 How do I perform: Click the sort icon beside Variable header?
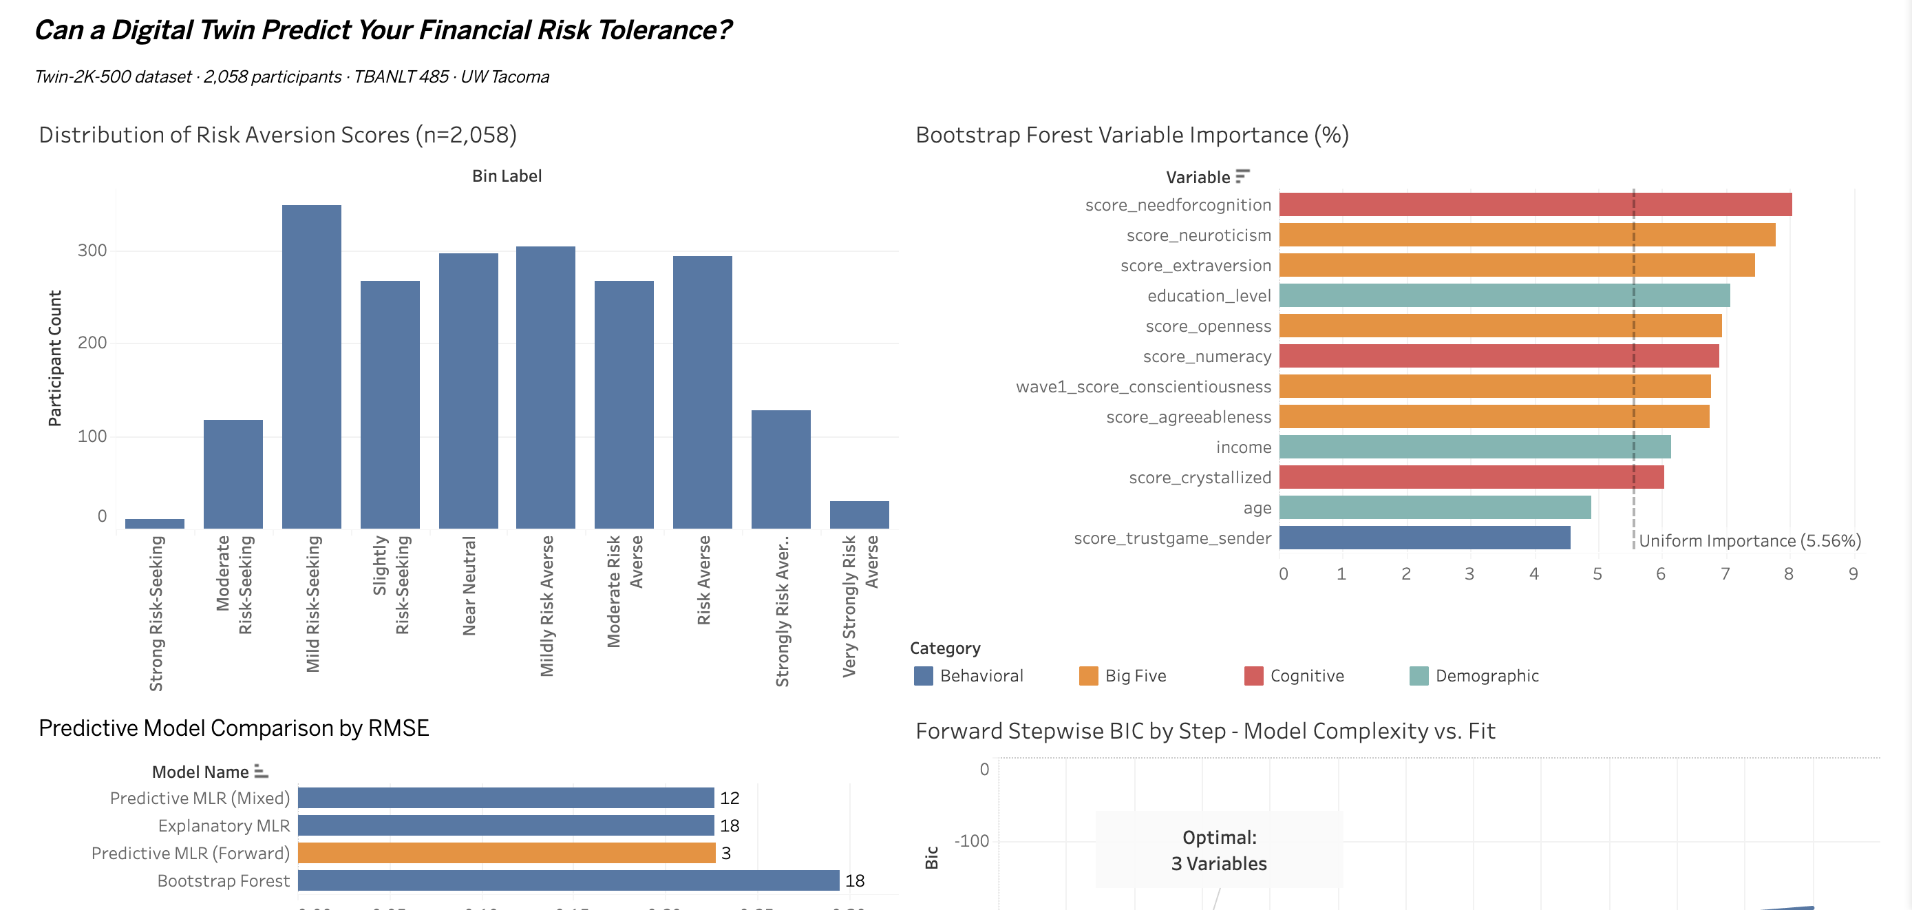1242,177
